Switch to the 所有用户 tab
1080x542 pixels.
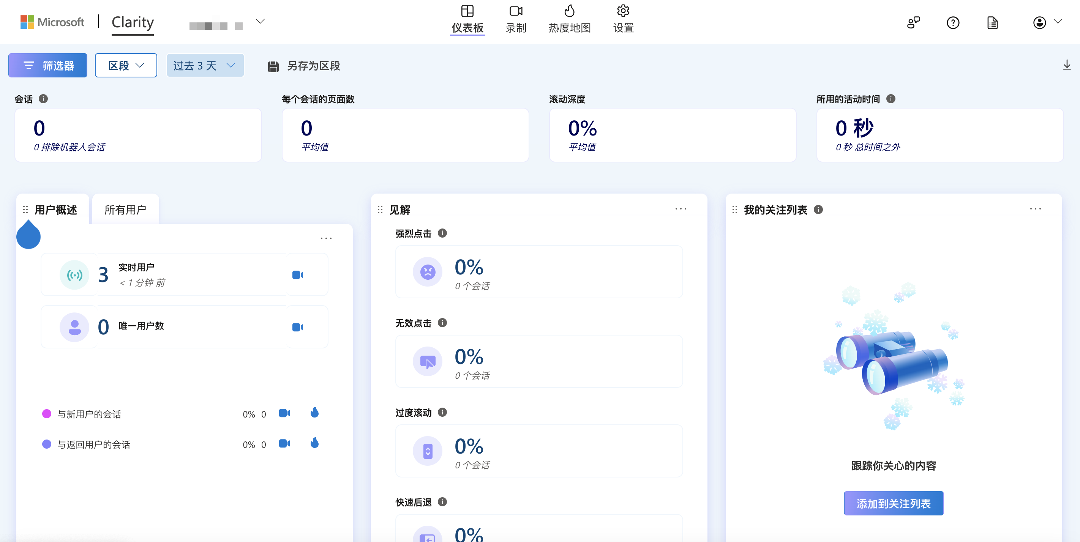click(x=125, y=210)
